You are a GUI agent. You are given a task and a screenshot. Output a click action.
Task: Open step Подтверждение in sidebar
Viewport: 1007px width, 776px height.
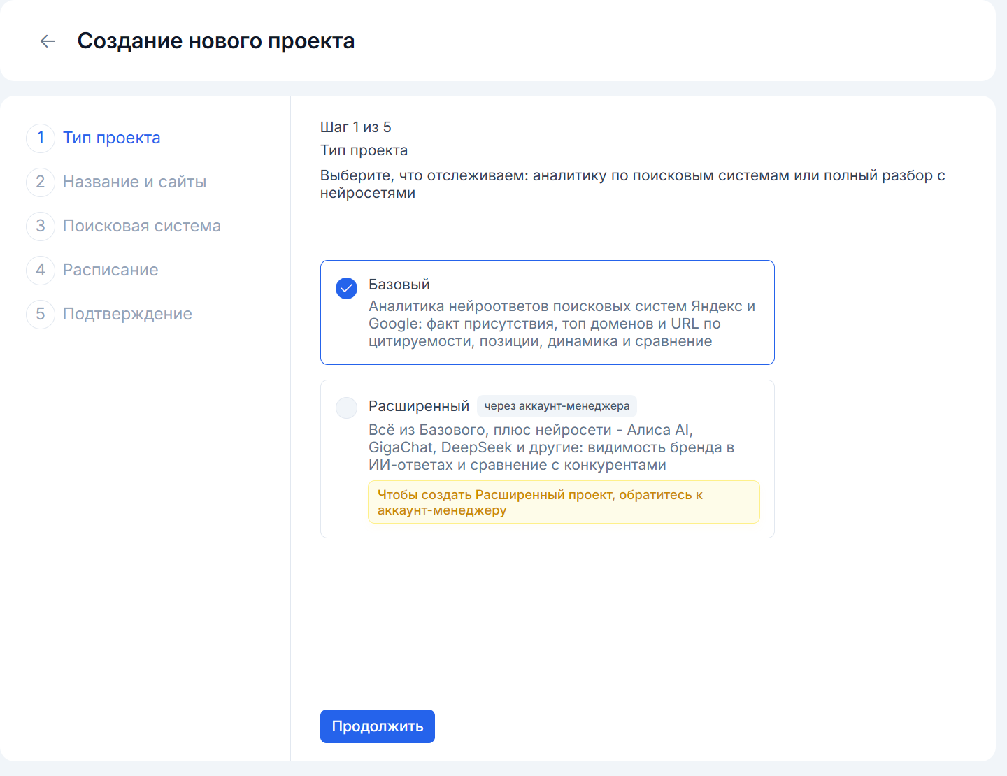pos(127,314)
